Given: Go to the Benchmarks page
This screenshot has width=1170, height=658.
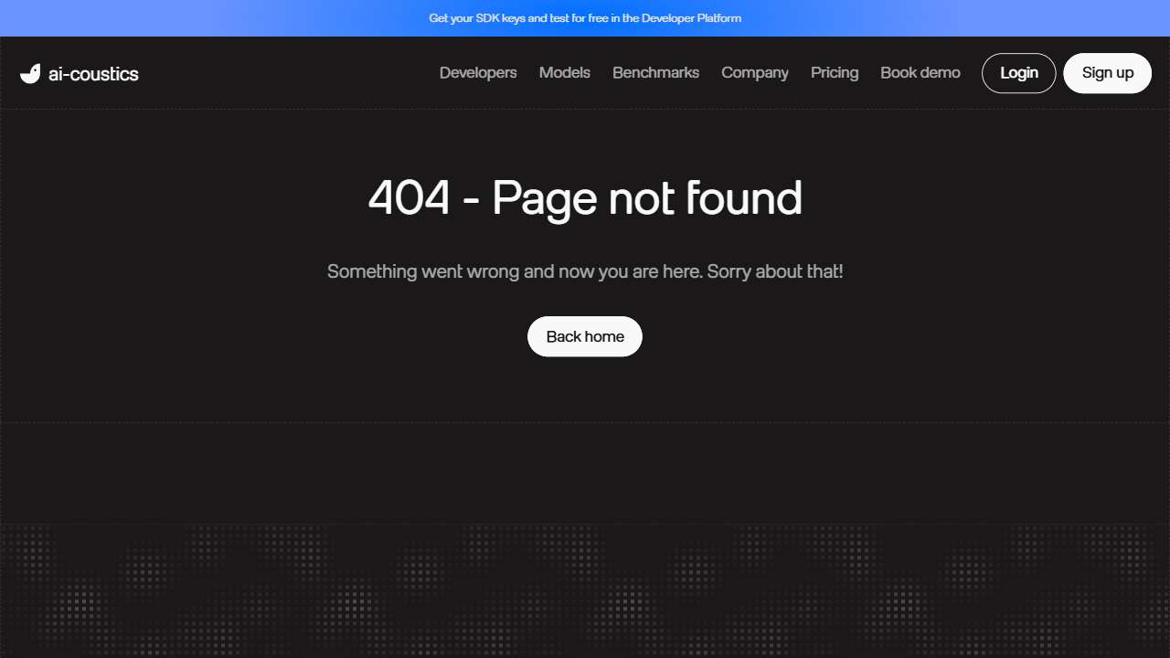Looking at the screenshot, I should click(x=655, y=73).
